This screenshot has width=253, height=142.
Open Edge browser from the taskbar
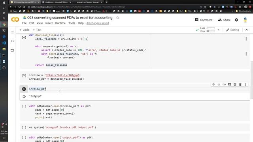coord(4,37)
